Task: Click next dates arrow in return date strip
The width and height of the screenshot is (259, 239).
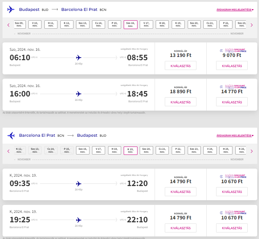Action: 251,151
